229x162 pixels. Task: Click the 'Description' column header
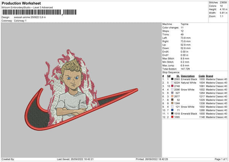point(188,76)
